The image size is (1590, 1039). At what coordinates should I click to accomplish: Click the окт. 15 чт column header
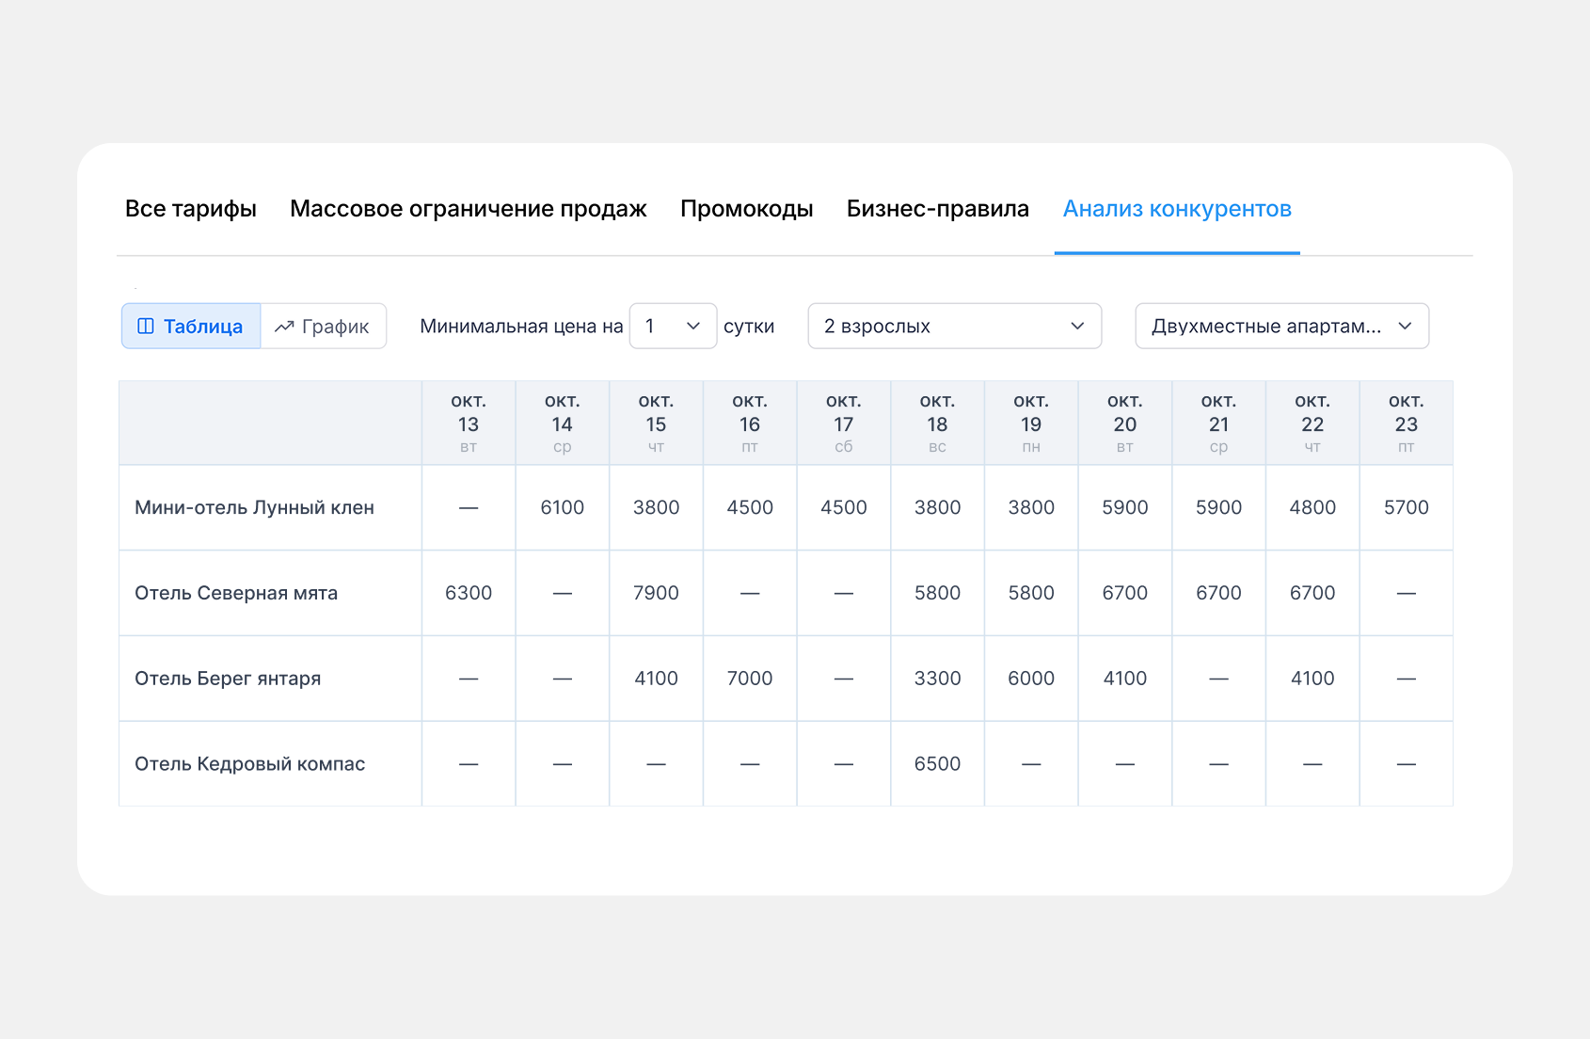point(656,424)
